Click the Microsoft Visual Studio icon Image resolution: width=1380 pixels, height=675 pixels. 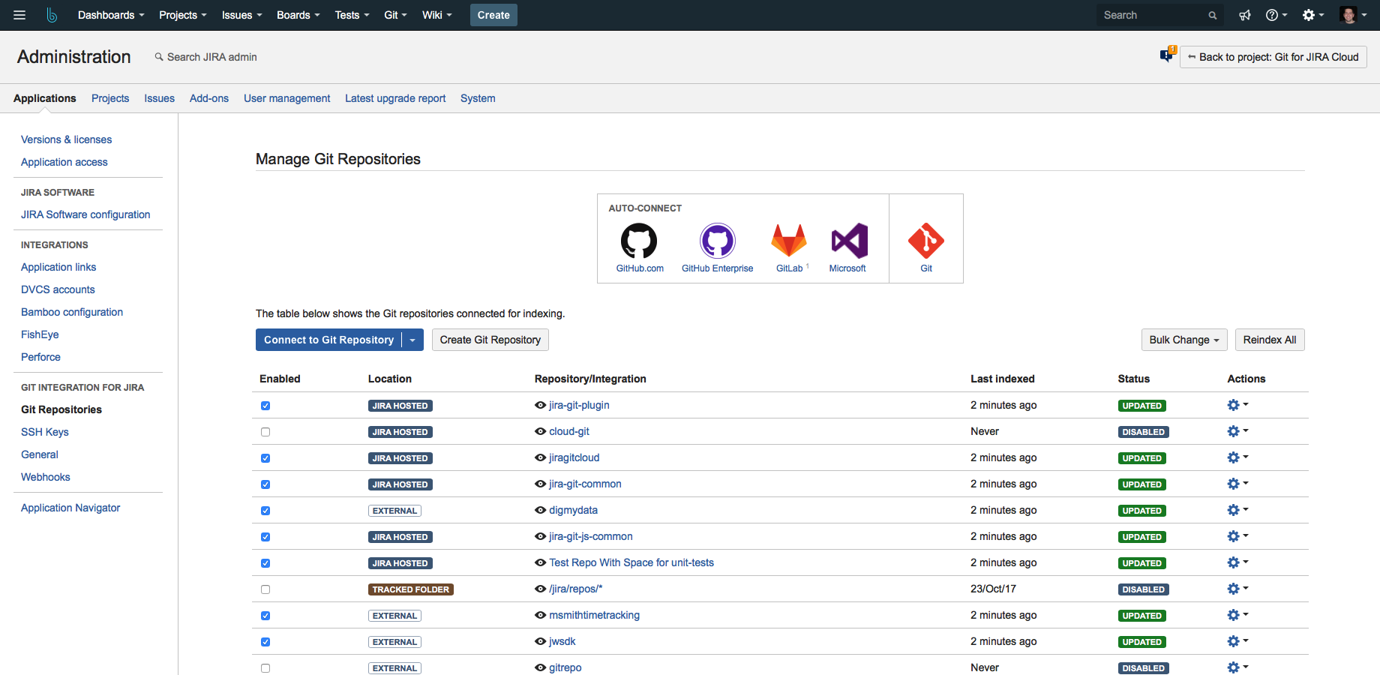[x=849, y=241]
